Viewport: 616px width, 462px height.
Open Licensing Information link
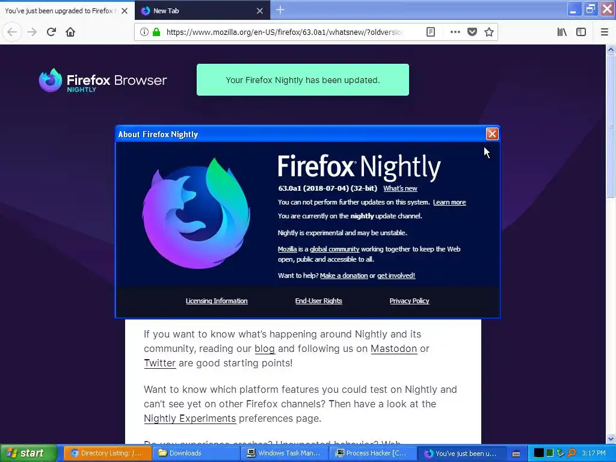[x=217, y=301]
